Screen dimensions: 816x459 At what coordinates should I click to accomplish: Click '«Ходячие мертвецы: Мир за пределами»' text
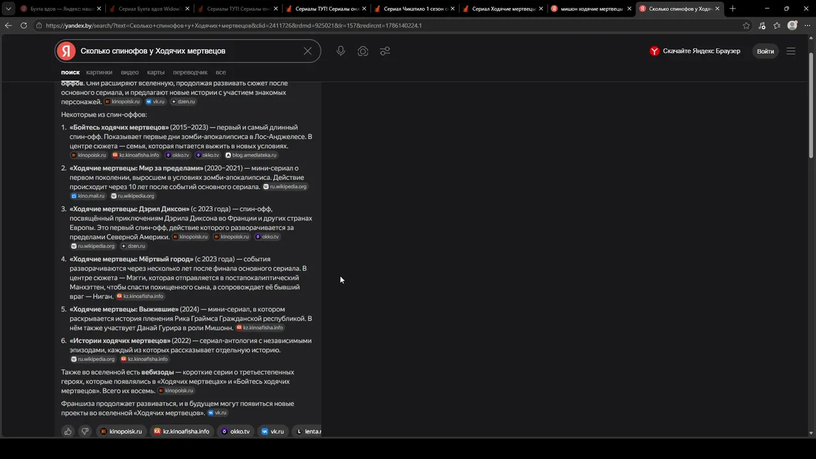[136, 168]
